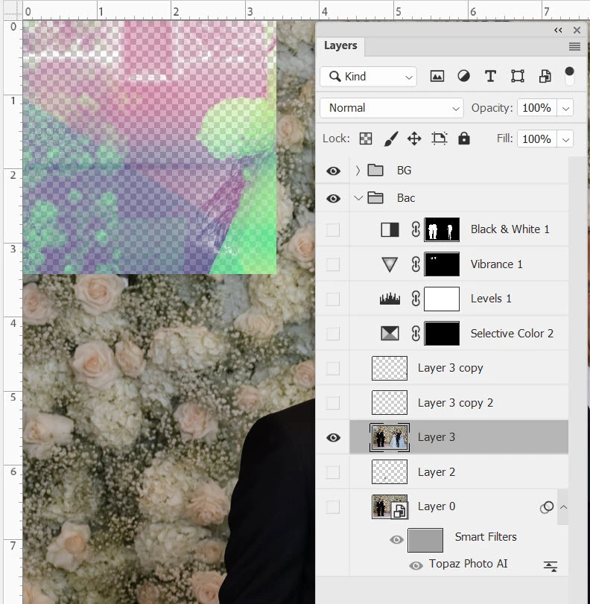Open the Fill slider dropdown arrow
590x604 pixels.
pos(565,139)
